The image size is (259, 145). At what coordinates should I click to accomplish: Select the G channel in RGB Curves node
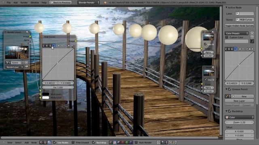[x=50, y=46]
